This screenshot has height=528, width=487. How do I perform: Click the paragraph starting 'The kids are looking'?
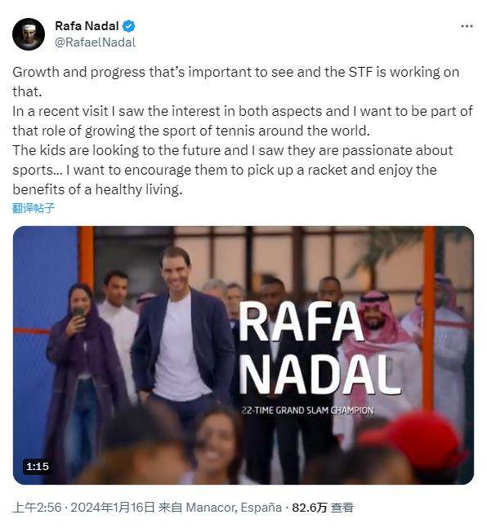(232, 170)
